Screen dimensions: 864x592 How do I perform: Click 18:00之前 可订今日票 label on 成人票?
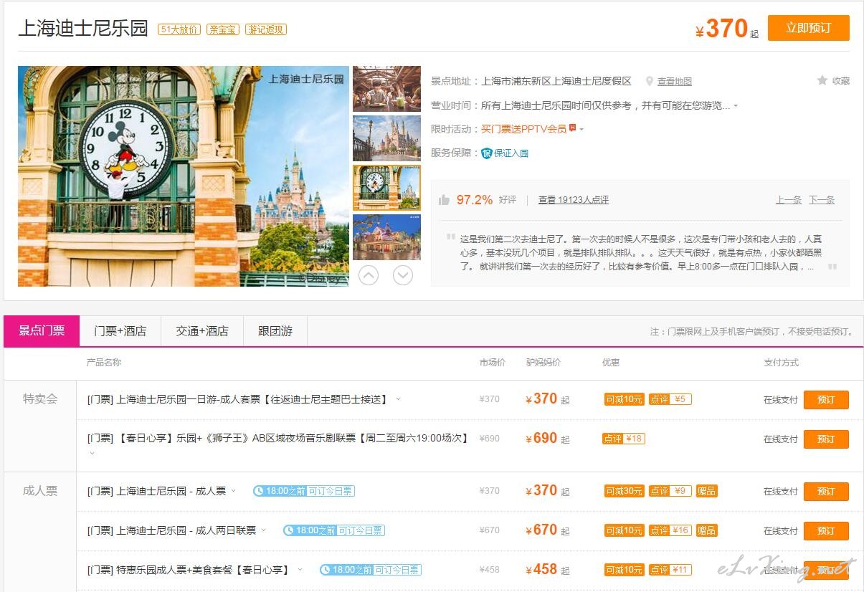pos(303,491)
